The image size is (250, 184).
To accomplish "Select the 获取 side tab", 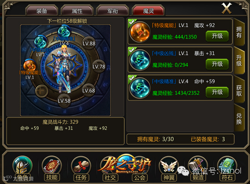I will (239, 90).
